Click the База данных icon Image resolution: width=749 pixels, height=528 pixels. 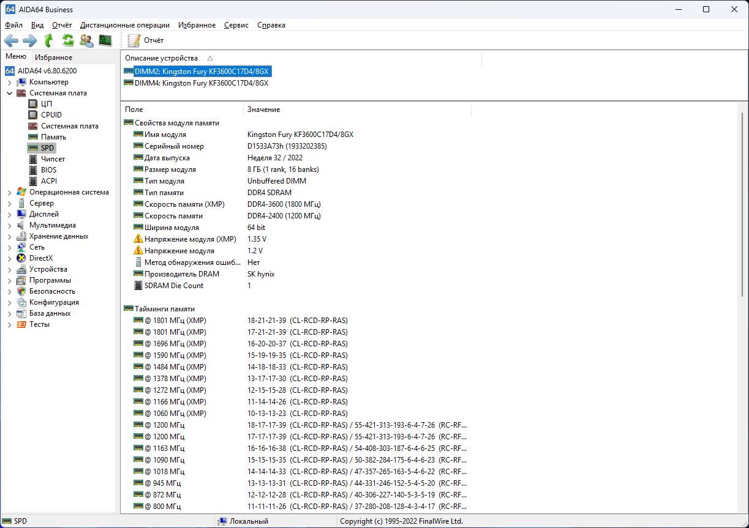(21, 313)
